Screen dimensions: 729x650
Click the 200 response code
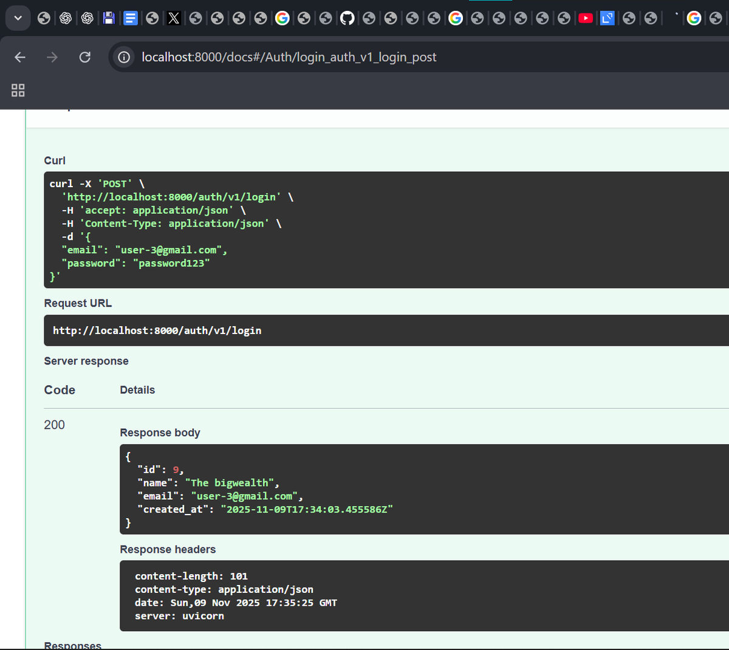point(54,425)
